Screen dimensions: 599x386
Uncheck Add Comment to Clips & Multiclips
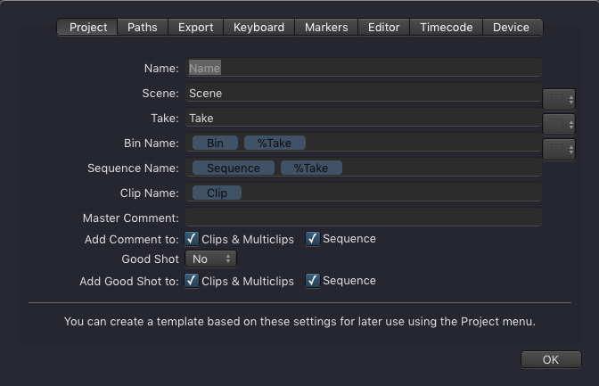coord(192,239)
